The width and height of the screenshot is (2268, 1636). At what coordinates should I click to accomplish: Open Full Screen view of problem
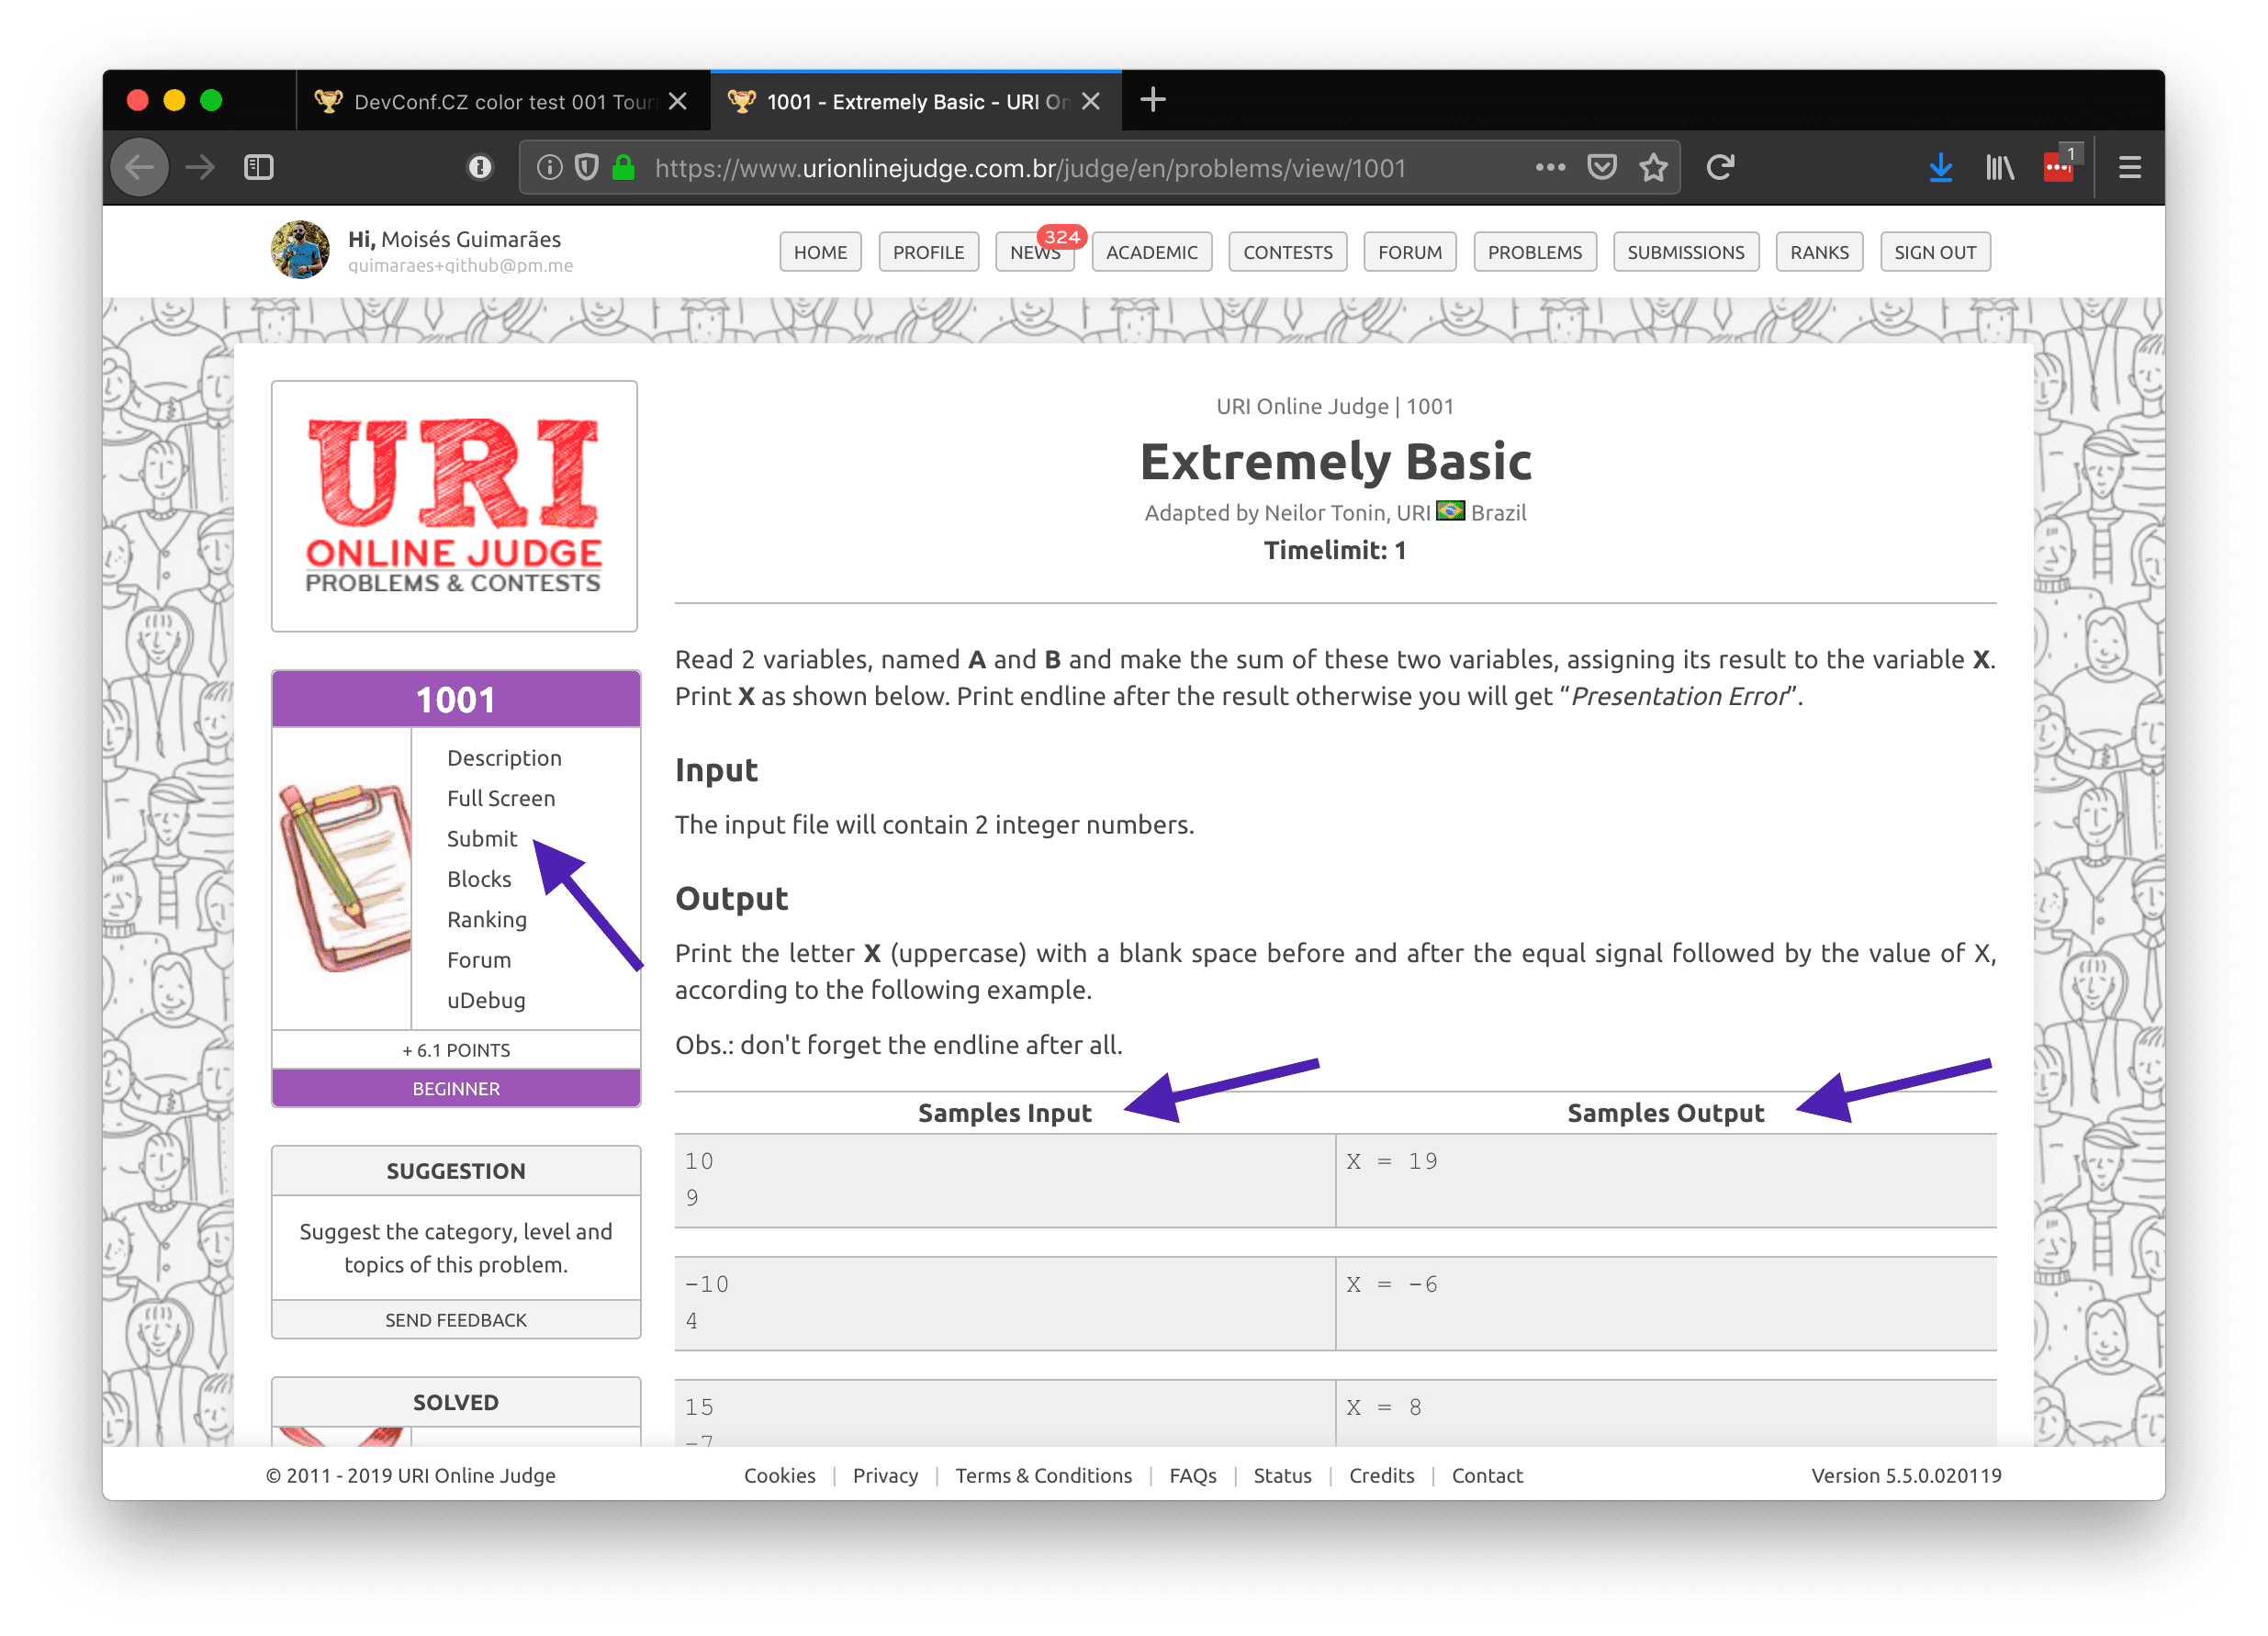(x=501, y=798)
